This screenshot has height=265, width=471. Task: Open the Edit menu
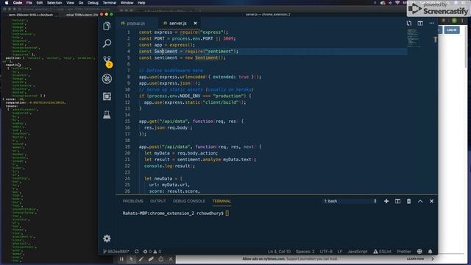[39, 3]
